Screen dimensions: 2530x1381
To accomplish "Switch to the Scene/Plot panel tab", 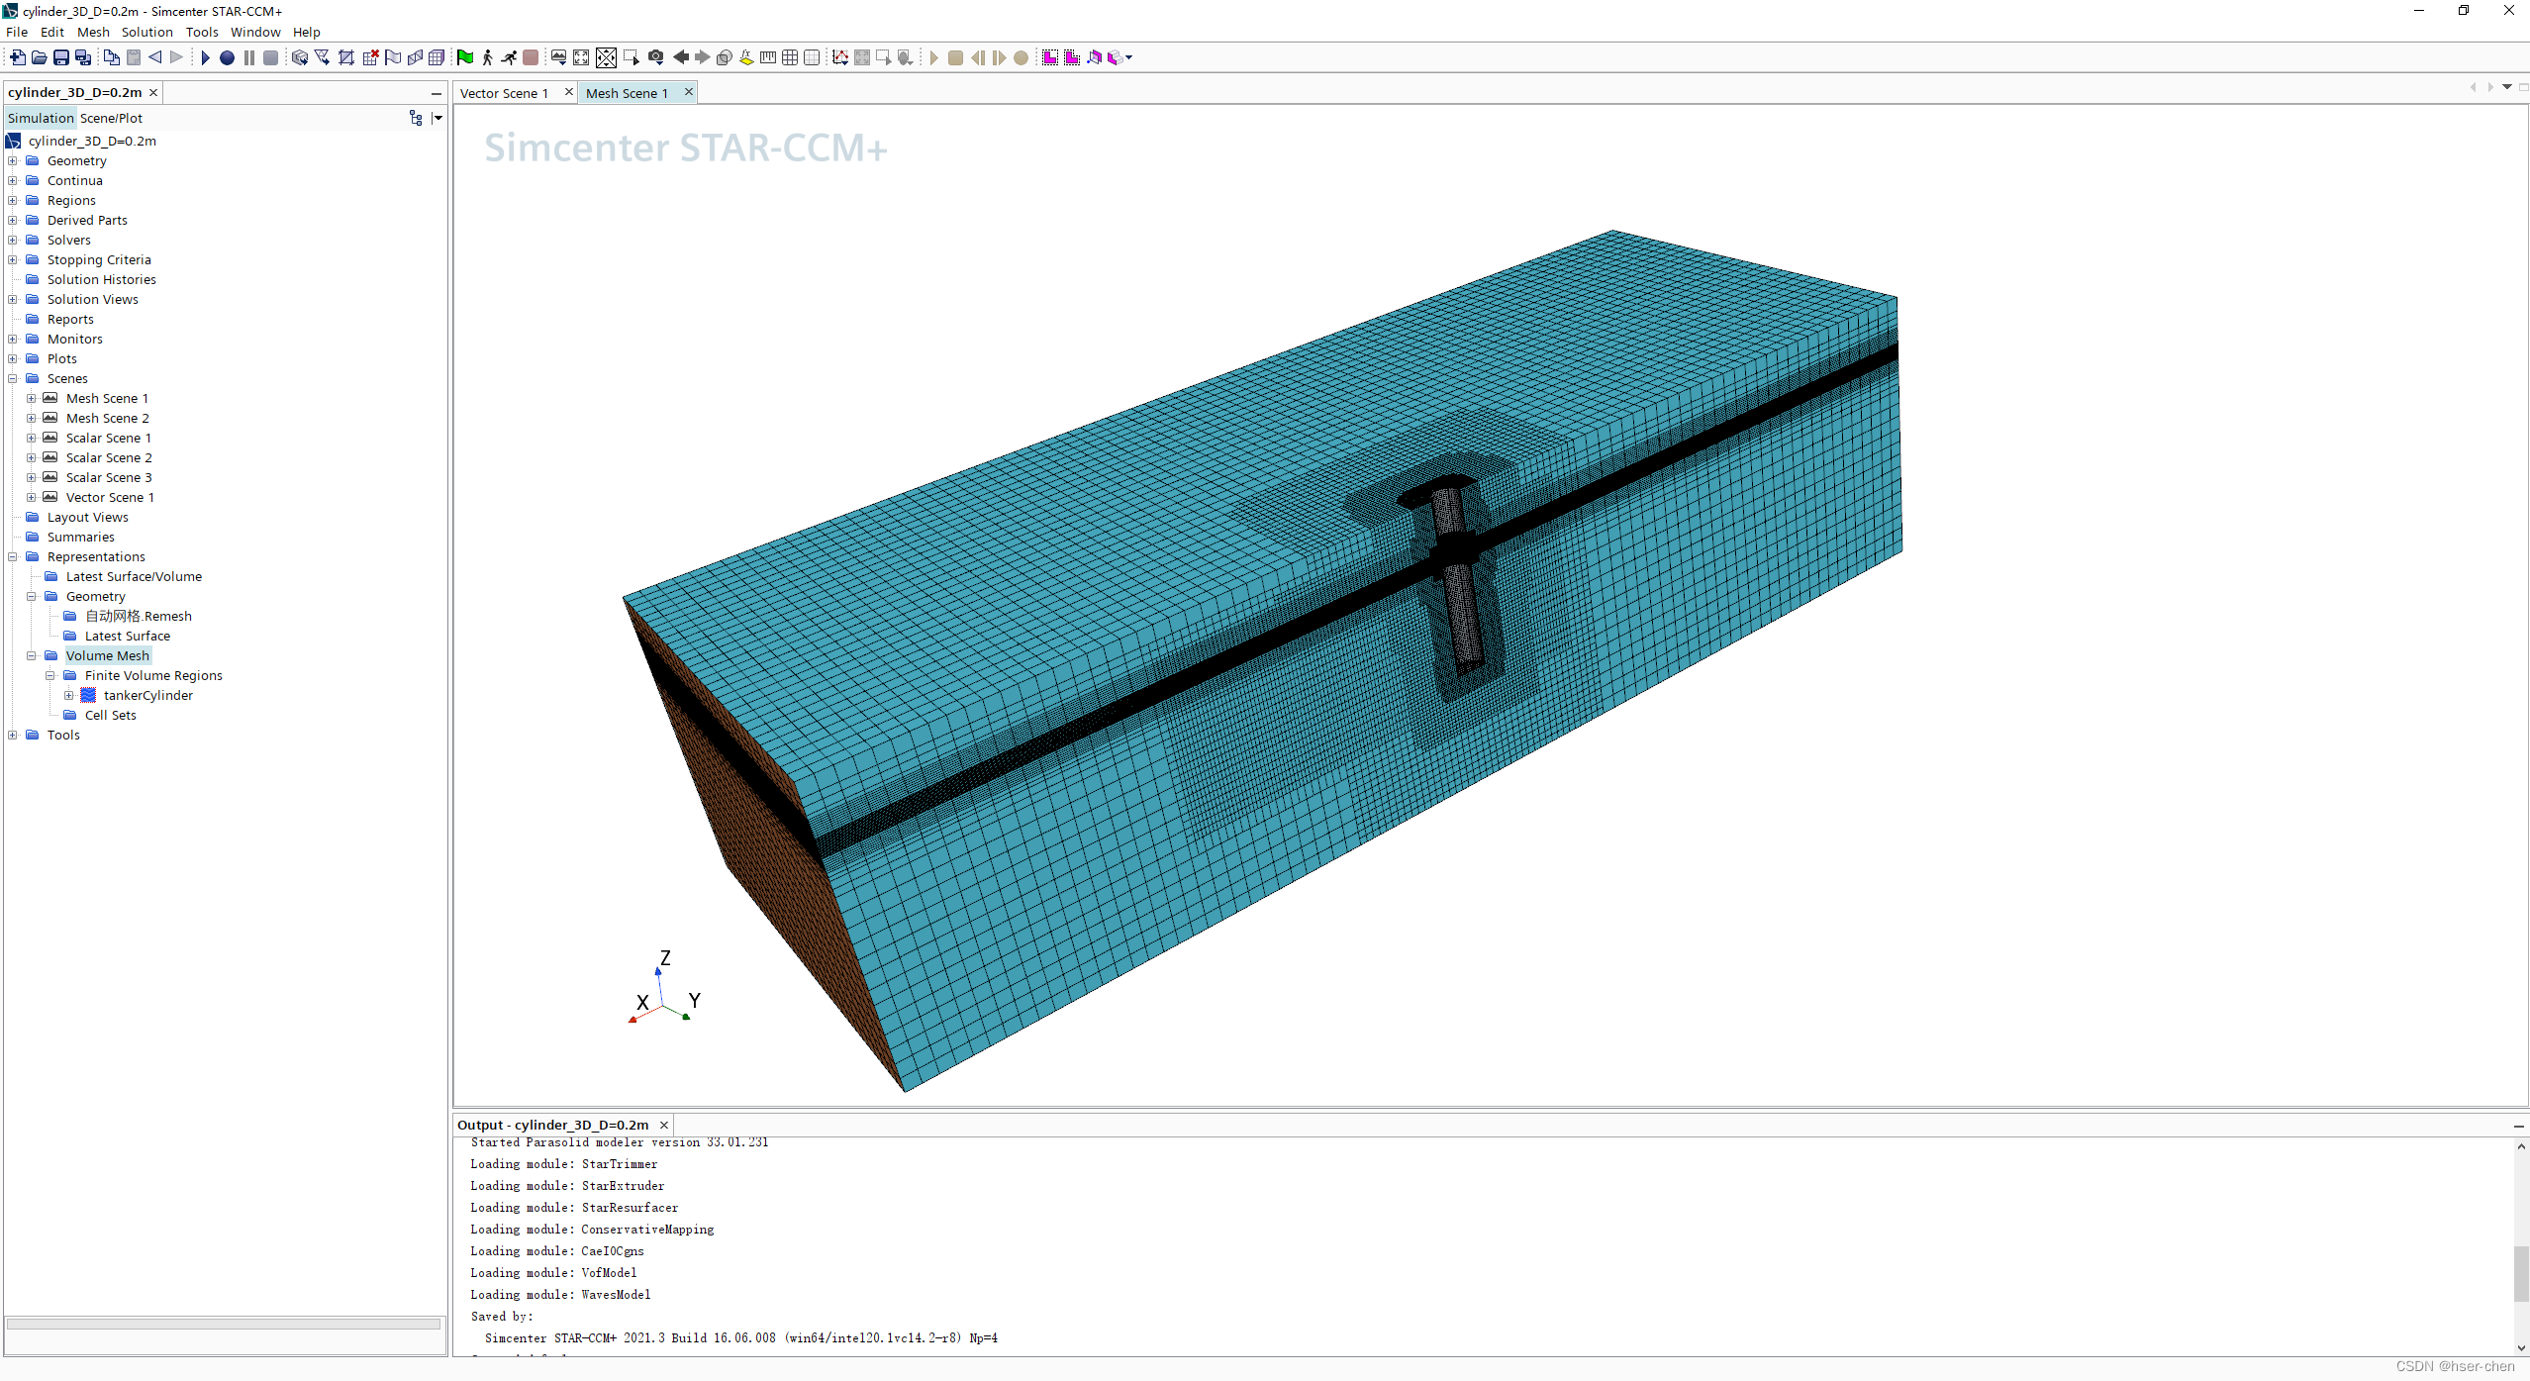I will pos(111,118).
